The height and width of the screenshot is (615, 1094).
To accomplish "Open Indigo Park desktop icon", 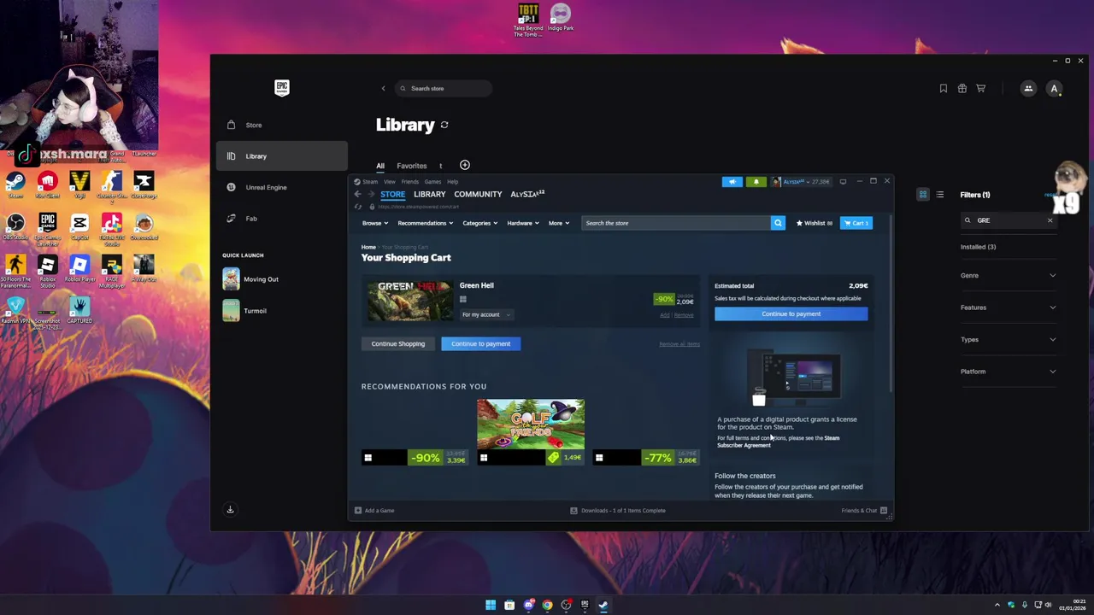I will [560, 18].
